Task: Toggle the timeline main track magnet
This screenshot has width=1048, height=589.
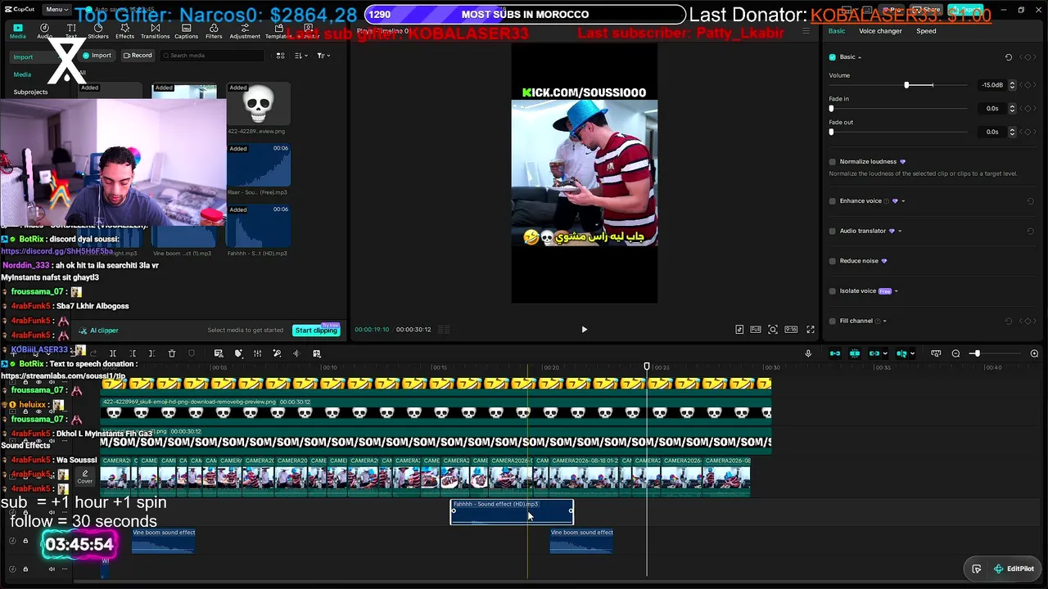Action: pos(835,353)
